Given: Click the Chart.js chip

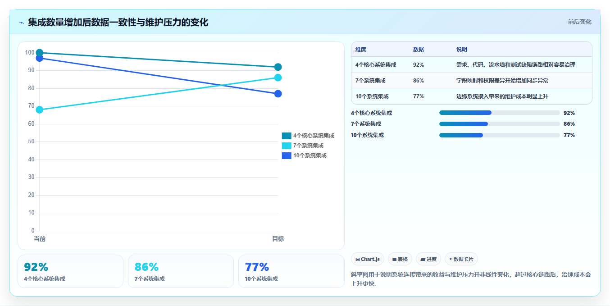Looking at the screenshot, I should click(x=368, y=259).
